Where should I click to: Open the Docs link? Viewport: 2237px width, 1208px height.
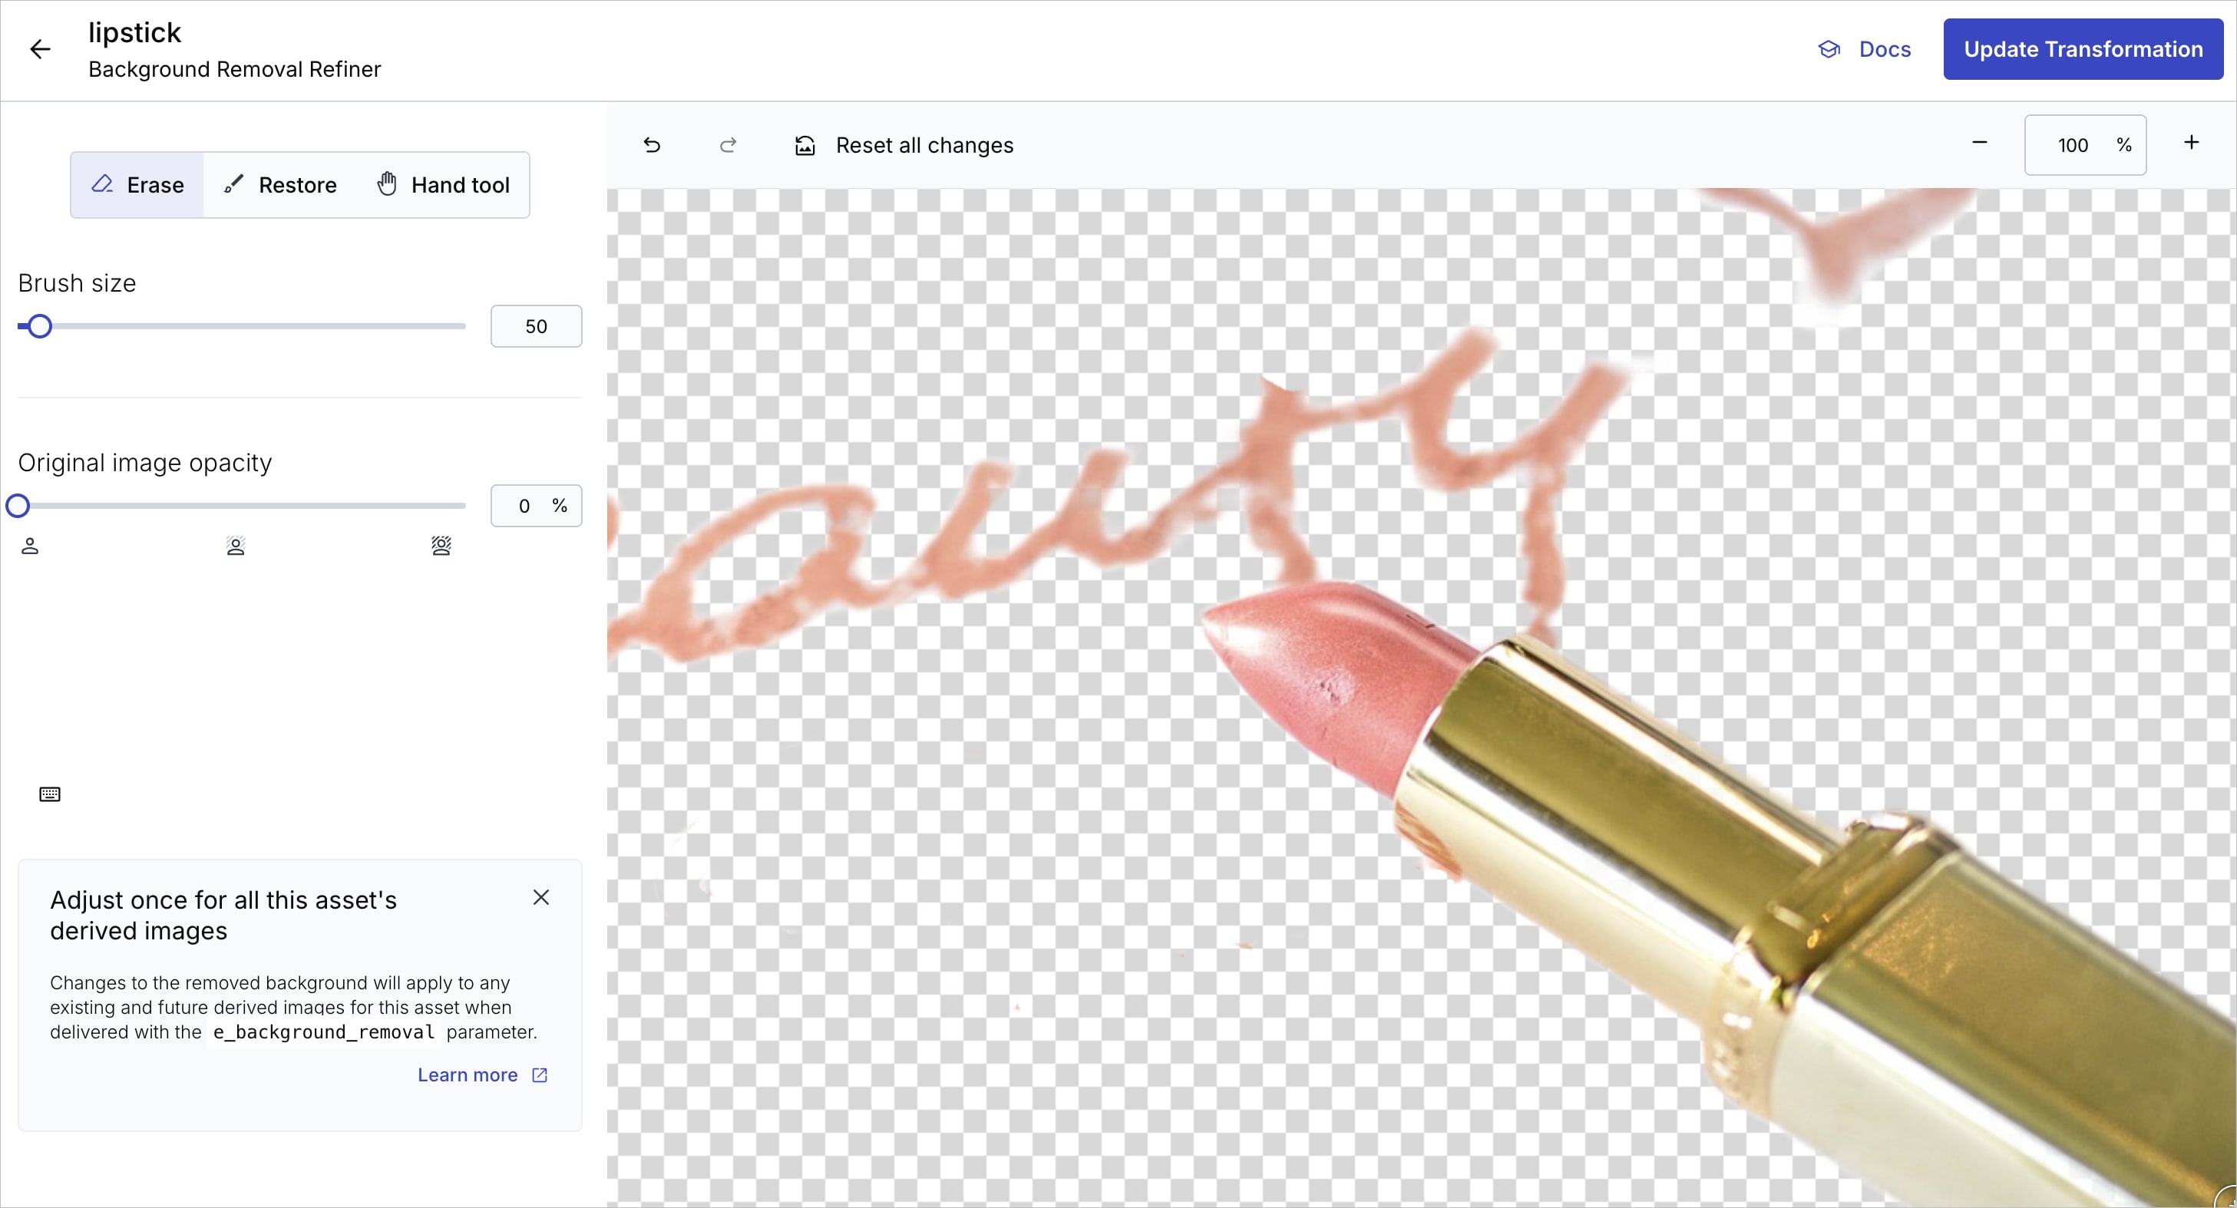[x=1865, y=49]
